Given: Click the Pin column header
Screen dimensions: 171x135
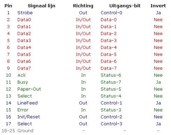Looking at the screenshot, I should (8, 6).
